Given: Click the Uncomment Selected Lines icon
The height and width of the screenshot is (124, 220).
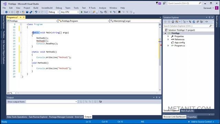Looking at the screenshot, I should [114, 12].
